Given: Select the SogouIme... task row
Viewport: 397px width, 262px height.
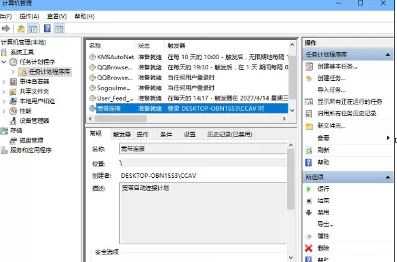Looking at the screenshot, I should [188, 88].
